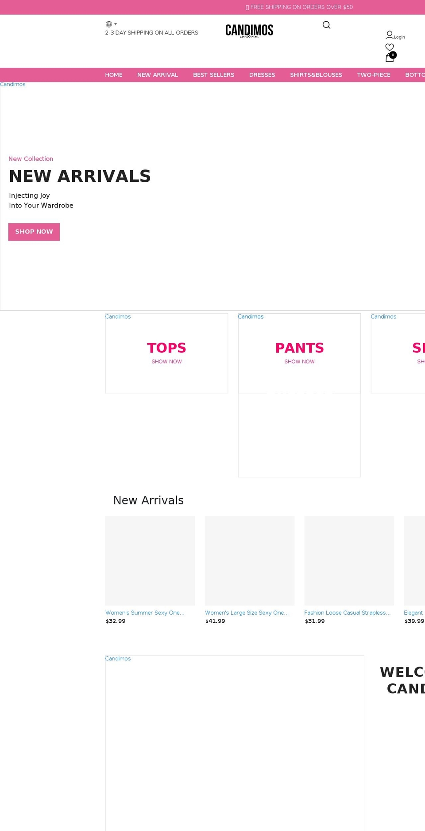Open Women's Summer Sexy One product link
425x831 pixels.
pos(145,613)
